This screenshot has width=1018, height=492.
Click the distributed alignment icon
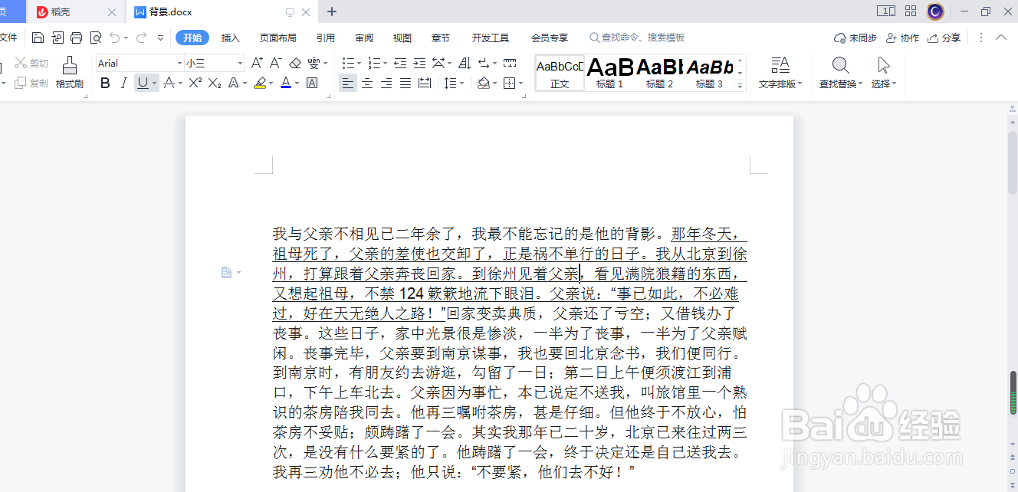[425, 83]
